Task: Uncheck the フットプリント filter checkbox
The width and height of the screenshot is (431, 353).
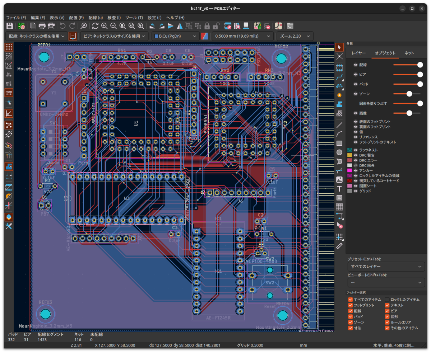Action: pos(350,305)
